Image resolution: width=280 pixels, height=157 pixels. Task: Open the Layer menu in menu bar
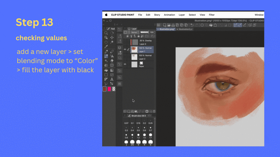pyautogui.click(x=182, y=15)
